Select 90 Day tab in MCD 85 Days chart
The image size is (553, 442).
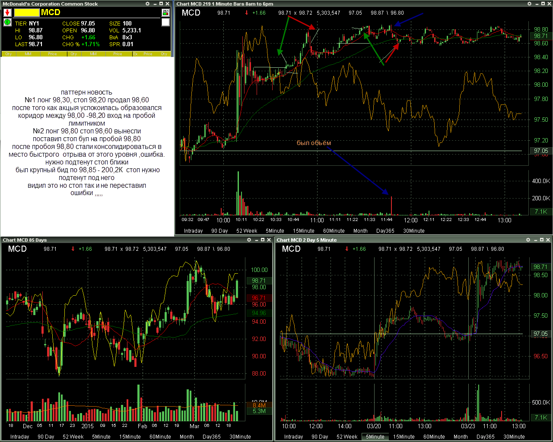[x=46, y=437]
